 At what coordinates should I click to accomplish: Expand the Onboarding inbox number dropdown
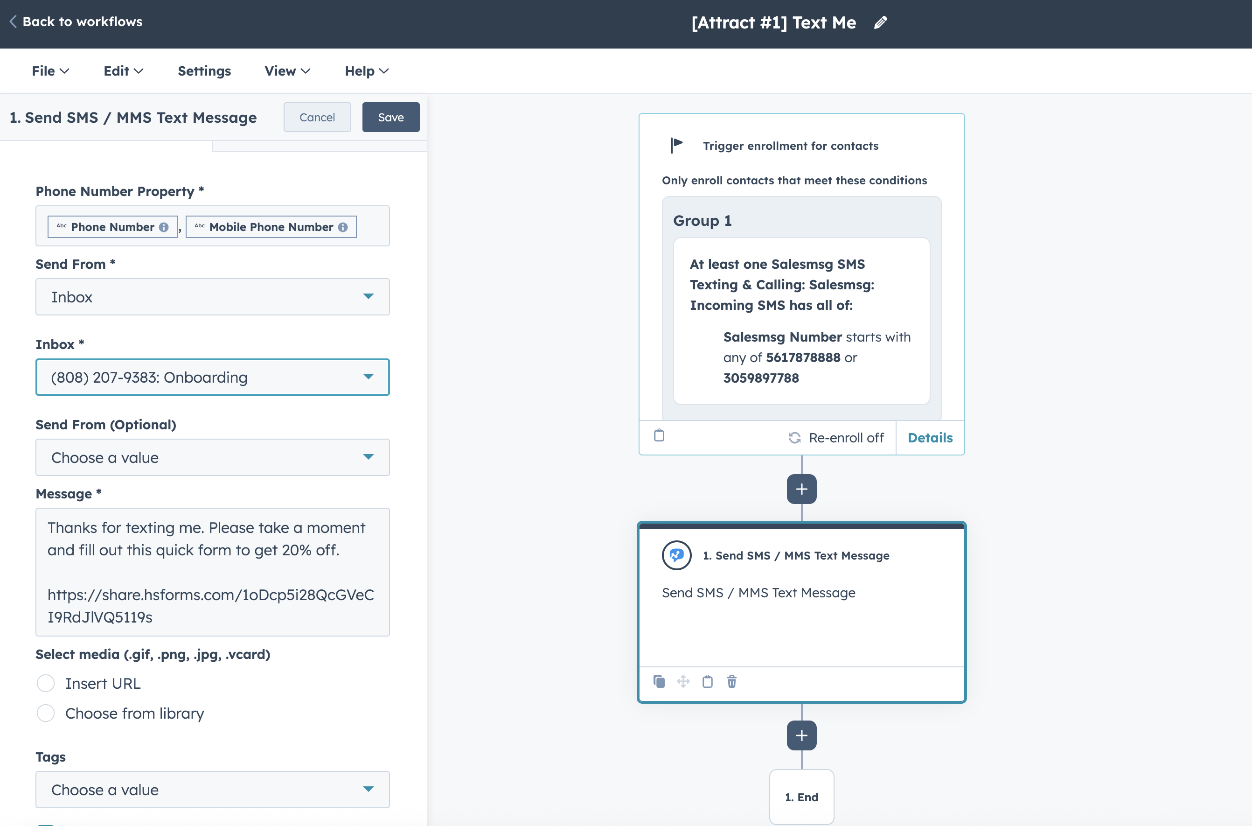click(212, 377)
